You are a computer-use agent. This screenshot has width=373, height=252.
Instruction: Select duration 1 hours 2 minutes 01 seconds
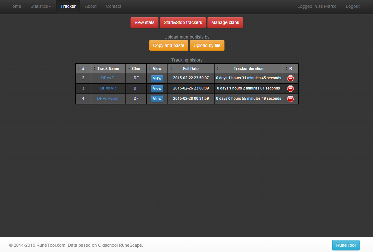(x=248, y=88)
